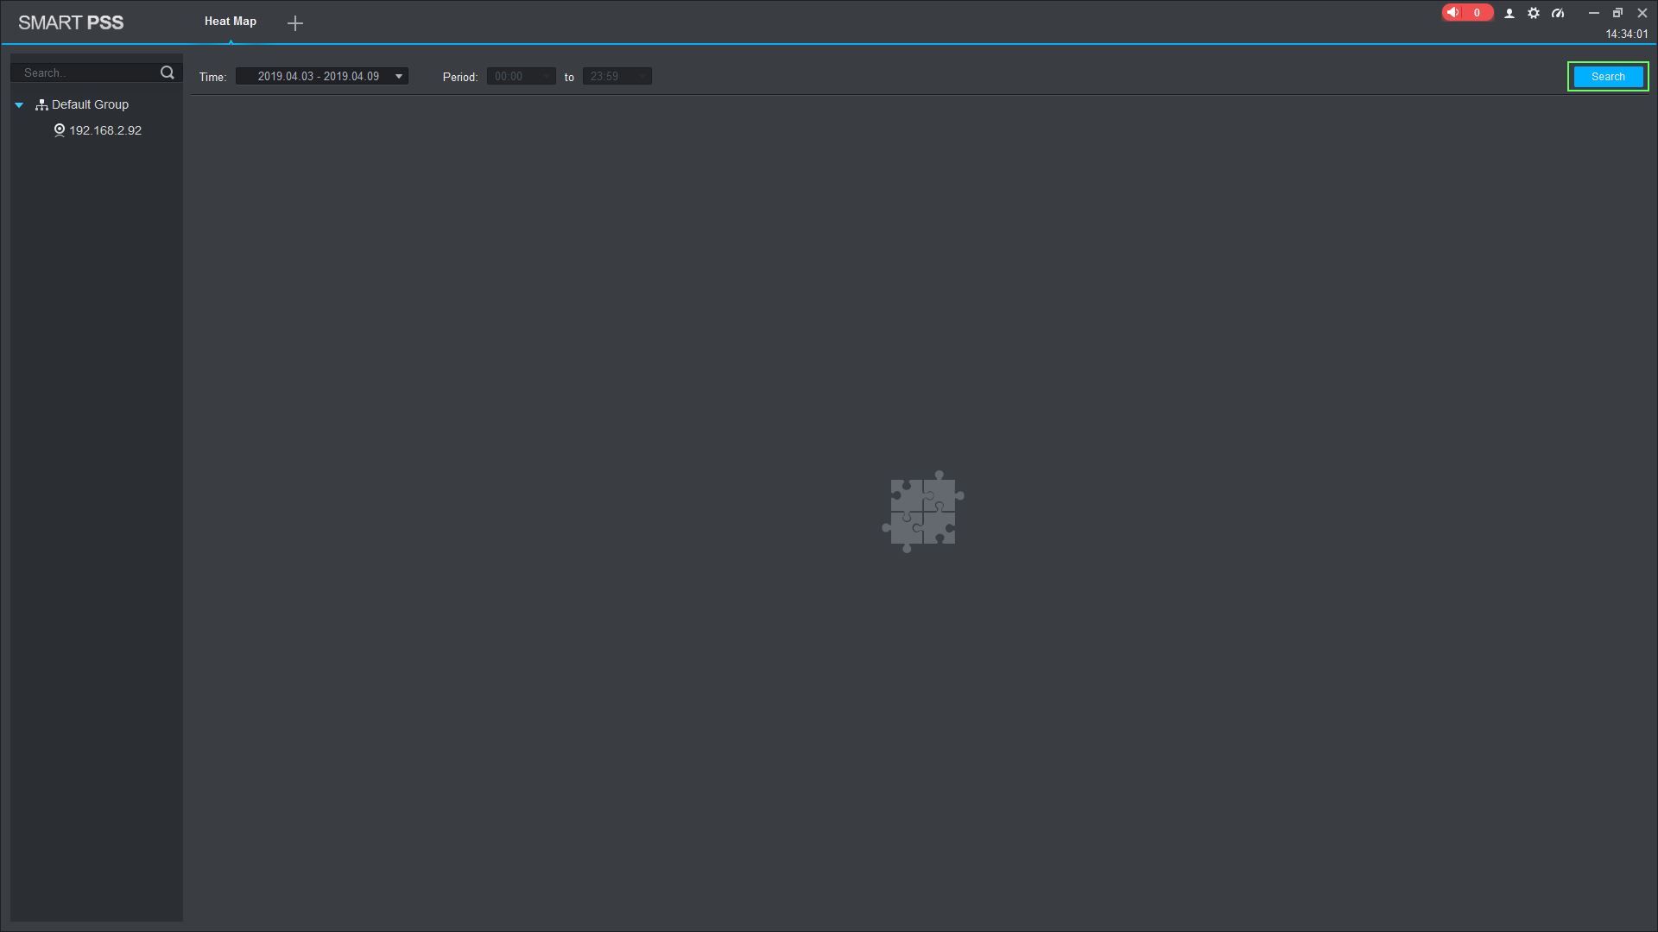
Task: Open the Period start 00:00 dropdown
Action: (x=521, y=76)
